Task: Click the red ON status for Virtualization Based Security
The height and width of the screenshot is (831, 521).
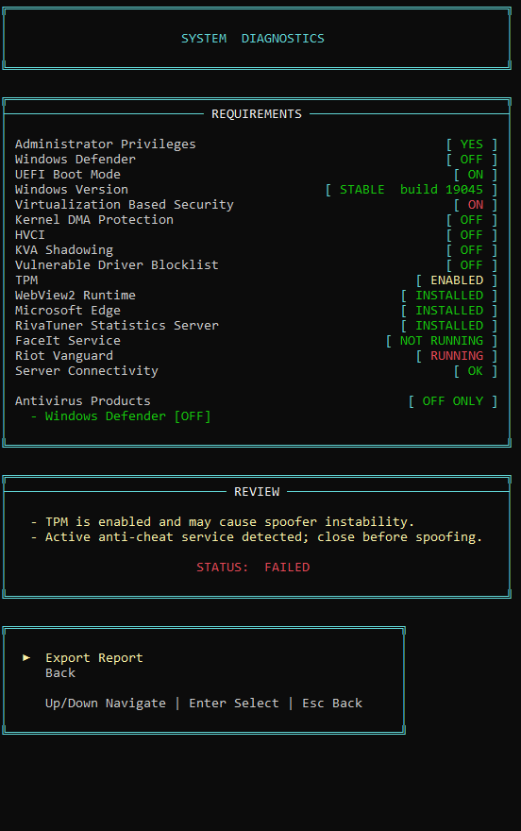Action: tap(475, 205)
